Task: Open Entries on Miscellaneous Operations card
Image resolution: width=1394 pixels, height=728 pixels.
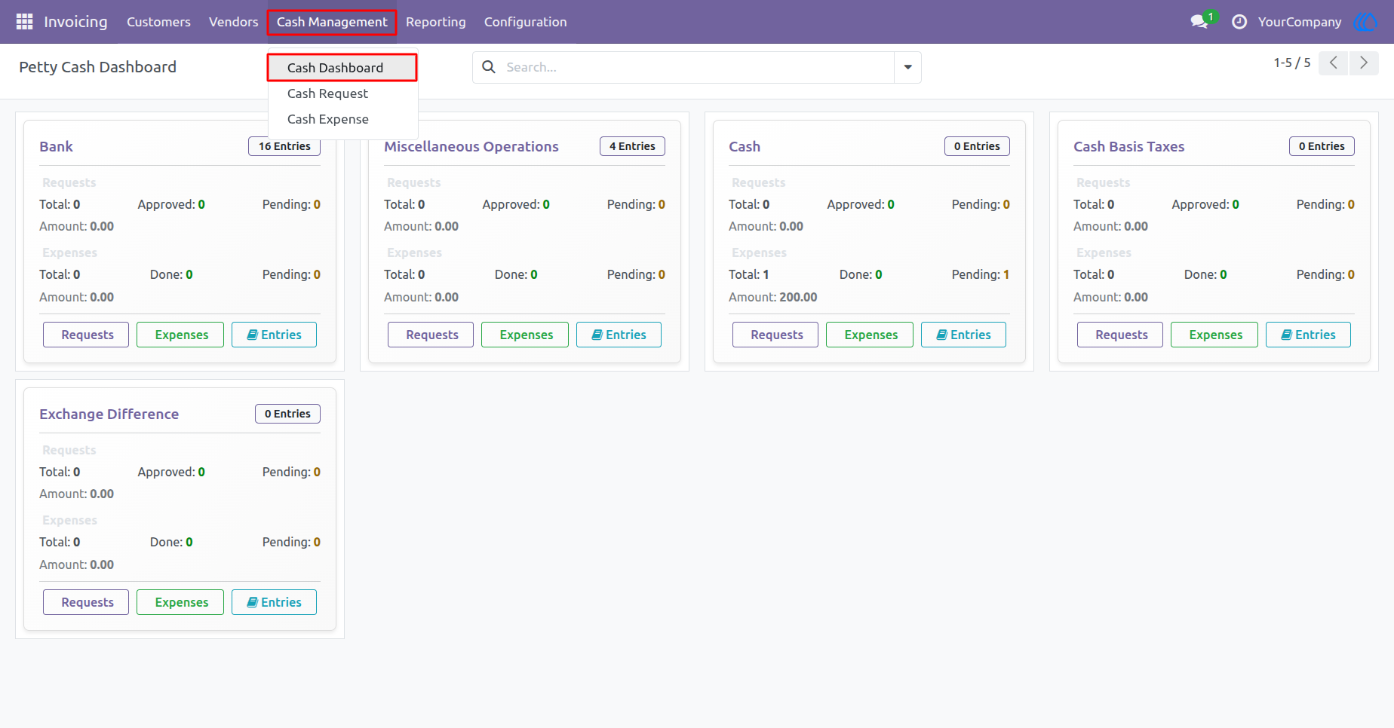Action: coord(619,335)
